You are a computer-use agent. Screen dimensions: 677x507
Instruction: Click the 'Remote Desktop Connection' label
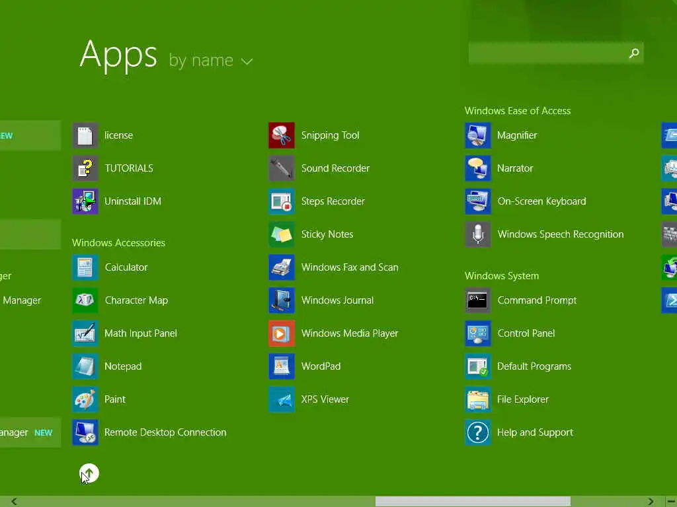click(165, 432)
